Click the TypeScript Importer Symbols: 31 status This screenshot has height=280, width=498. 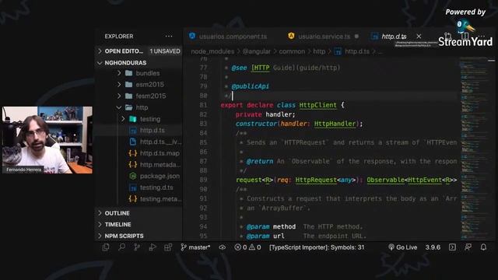[317, 247]
